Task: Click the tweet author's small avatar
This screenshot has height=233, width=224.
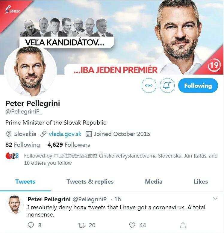Action: pyautogui.click(x=14, y=205)
